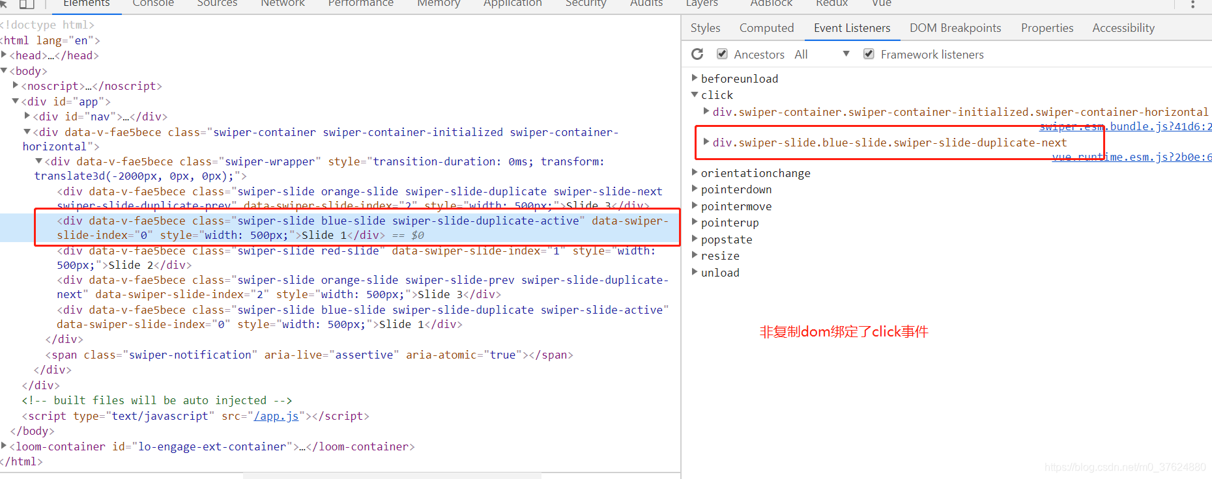The height and width of the screenshot is (479, 1212).
Task: Toggle Framework listeners checkbox
Action: click(x=869, y=54)
